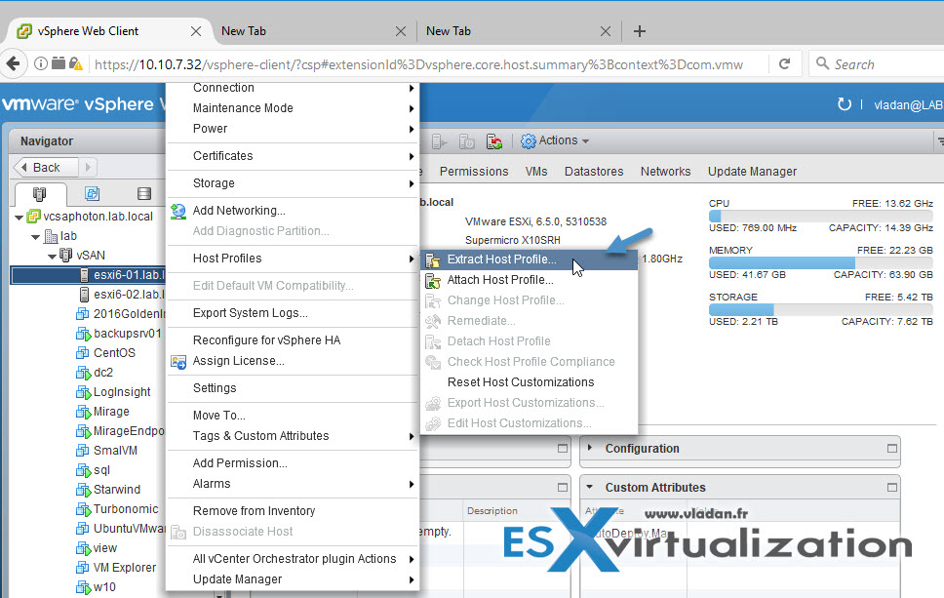Image resolution: width=944 pixels, height=598 pixels.
Task: Choose Extract Host Profile from the submenu
Action: pyautogui.click(x=530, y=259)
